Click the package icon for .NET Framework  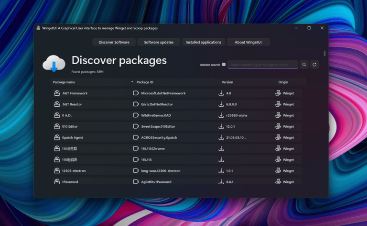point(57,93)
